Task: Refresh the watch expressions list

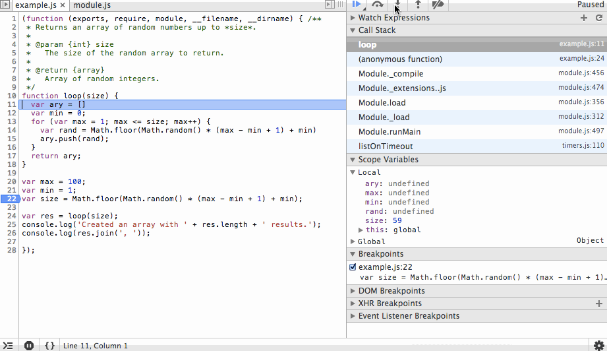Action: click(x=599, y=18)
